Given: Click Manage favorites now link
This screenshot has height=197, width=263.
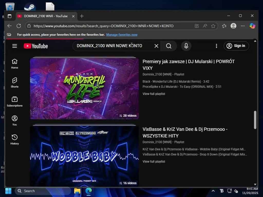Looking at the screenshot, I should pos(122,35).
